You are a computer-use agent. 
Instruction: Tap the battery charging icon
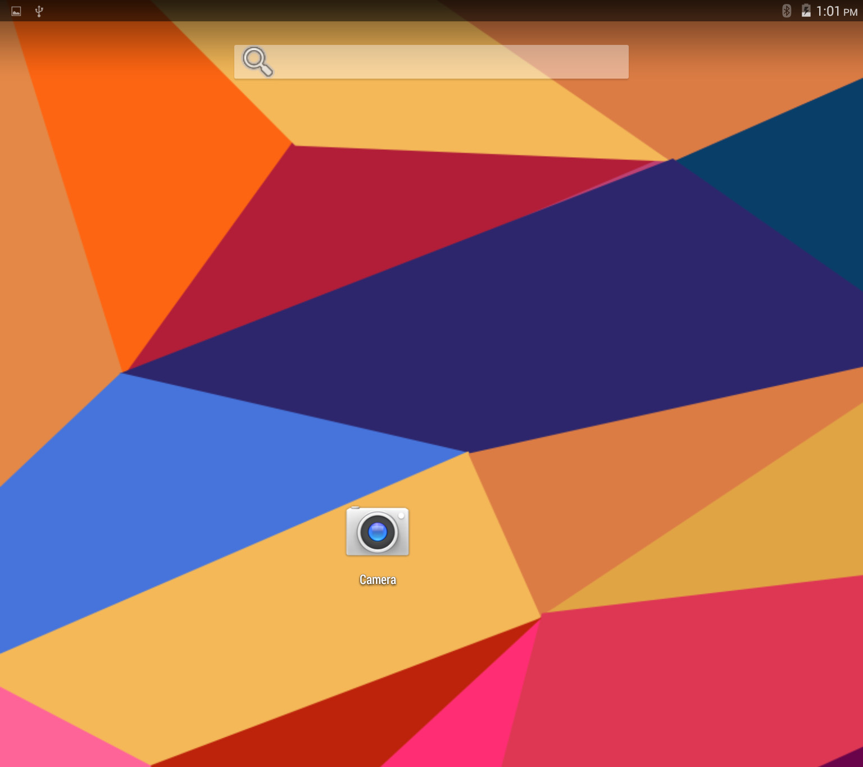[806, 11]
